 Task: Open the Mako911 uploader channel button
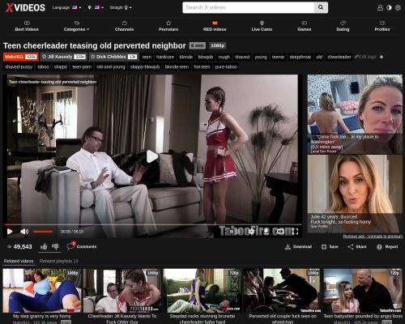(21, 57)
